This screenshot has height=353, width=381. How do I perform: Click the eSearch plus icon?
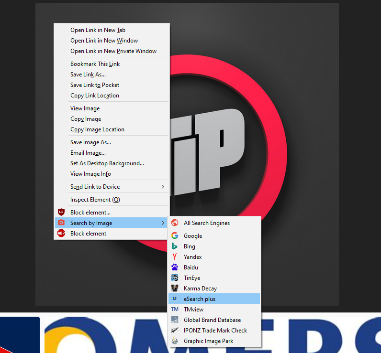(x=175, y=299)
